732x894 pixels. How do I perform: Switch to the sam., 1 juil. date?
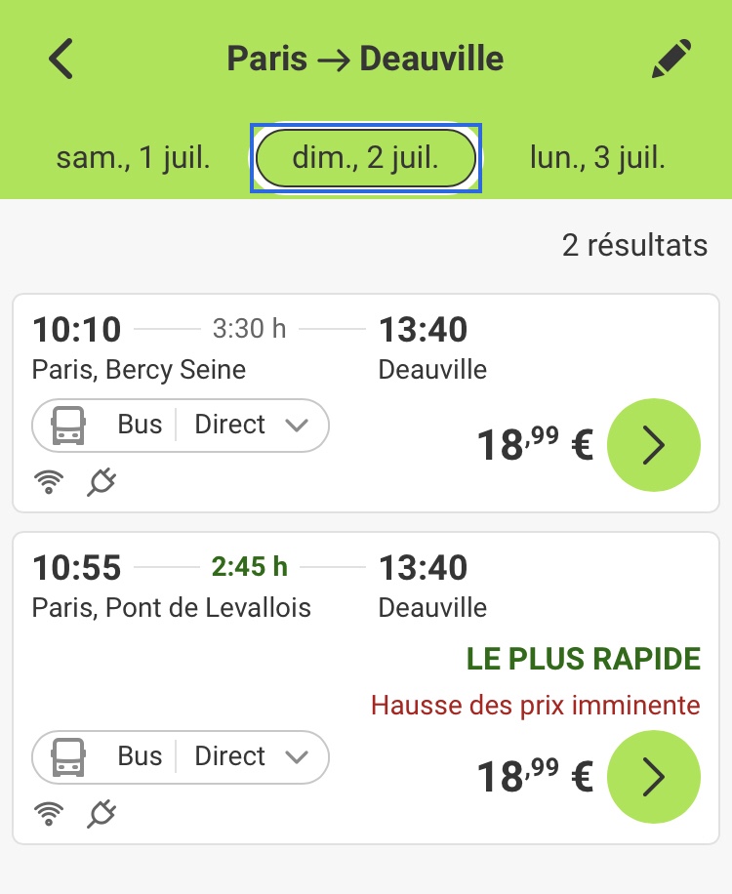coord(134,157)
